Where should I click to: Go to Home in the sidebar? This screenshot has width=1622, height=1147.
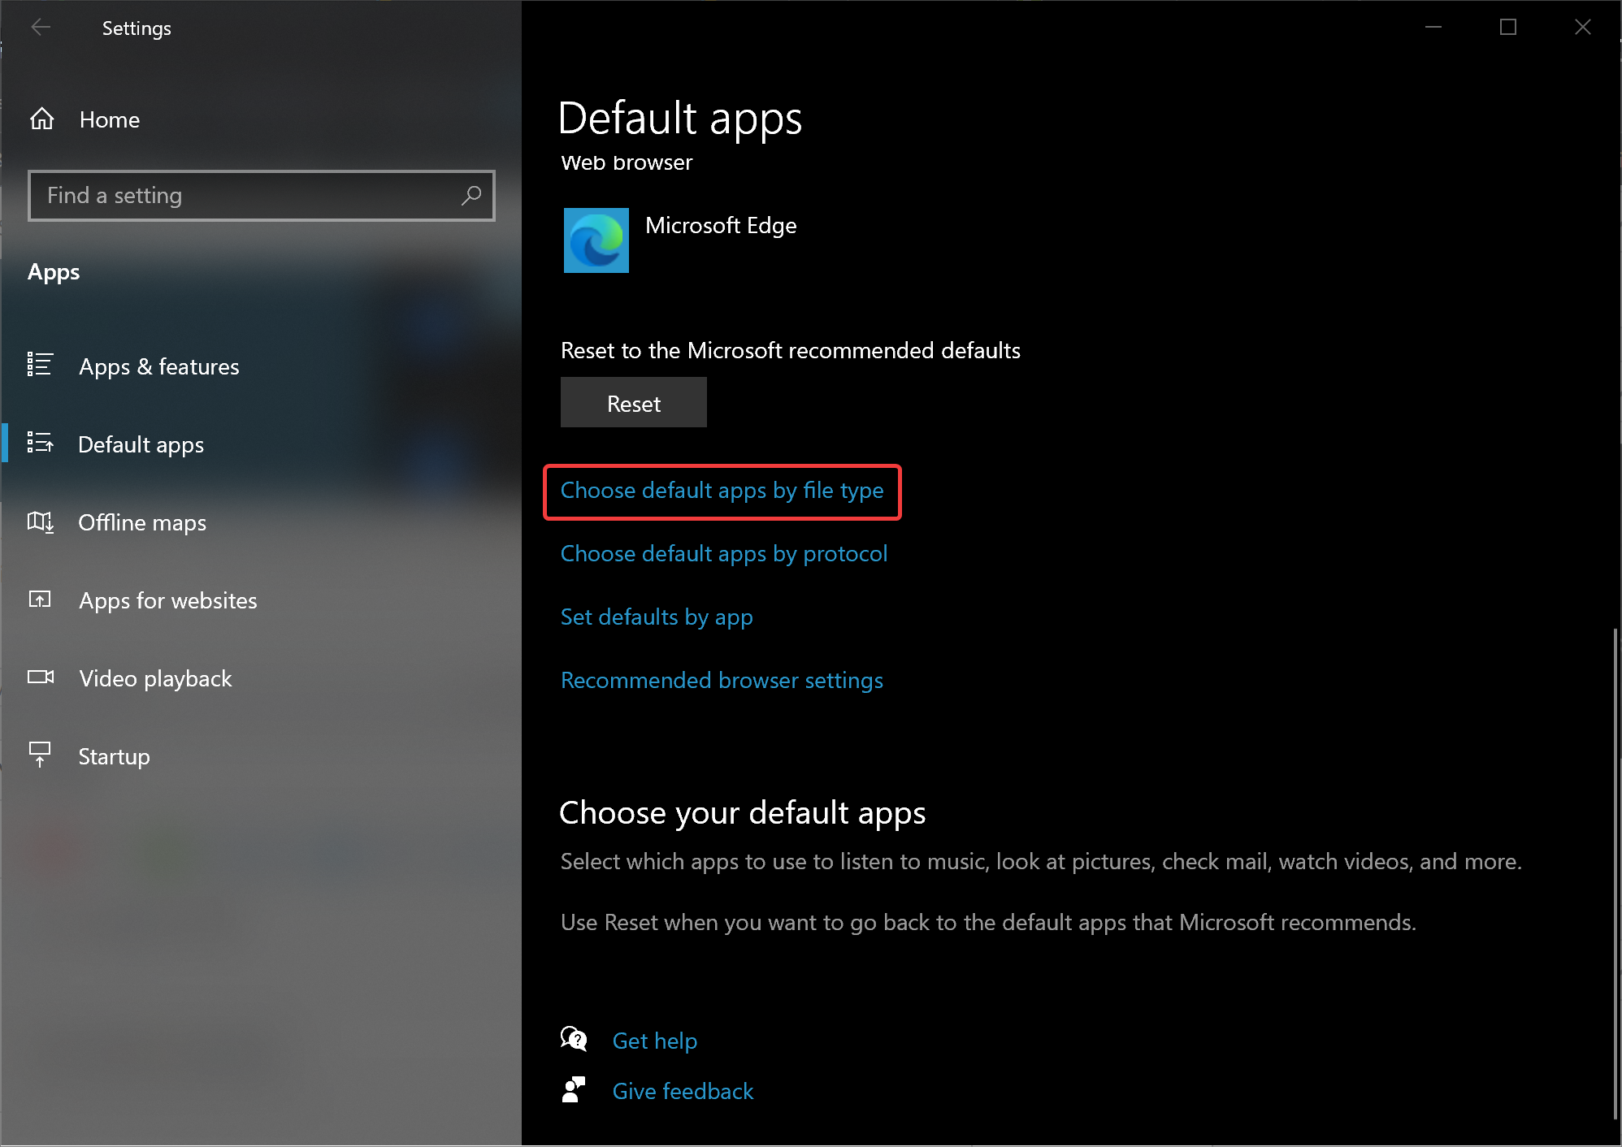[x=110, y=120]
